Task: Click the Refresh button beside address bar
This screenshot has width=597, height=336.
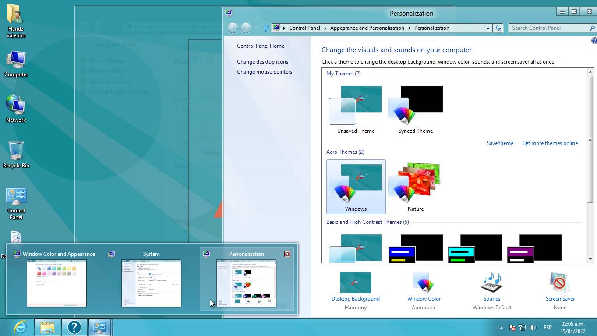Action: [x=498, y=28]
